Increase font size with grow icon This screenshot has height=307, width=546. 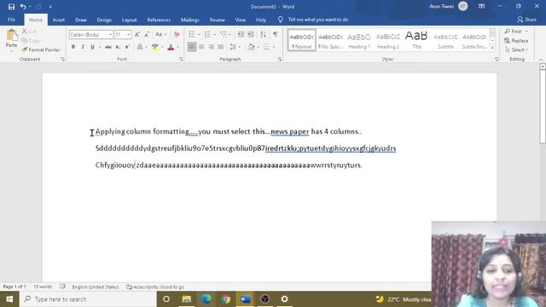pyautogui.click(x=137, y=34)
